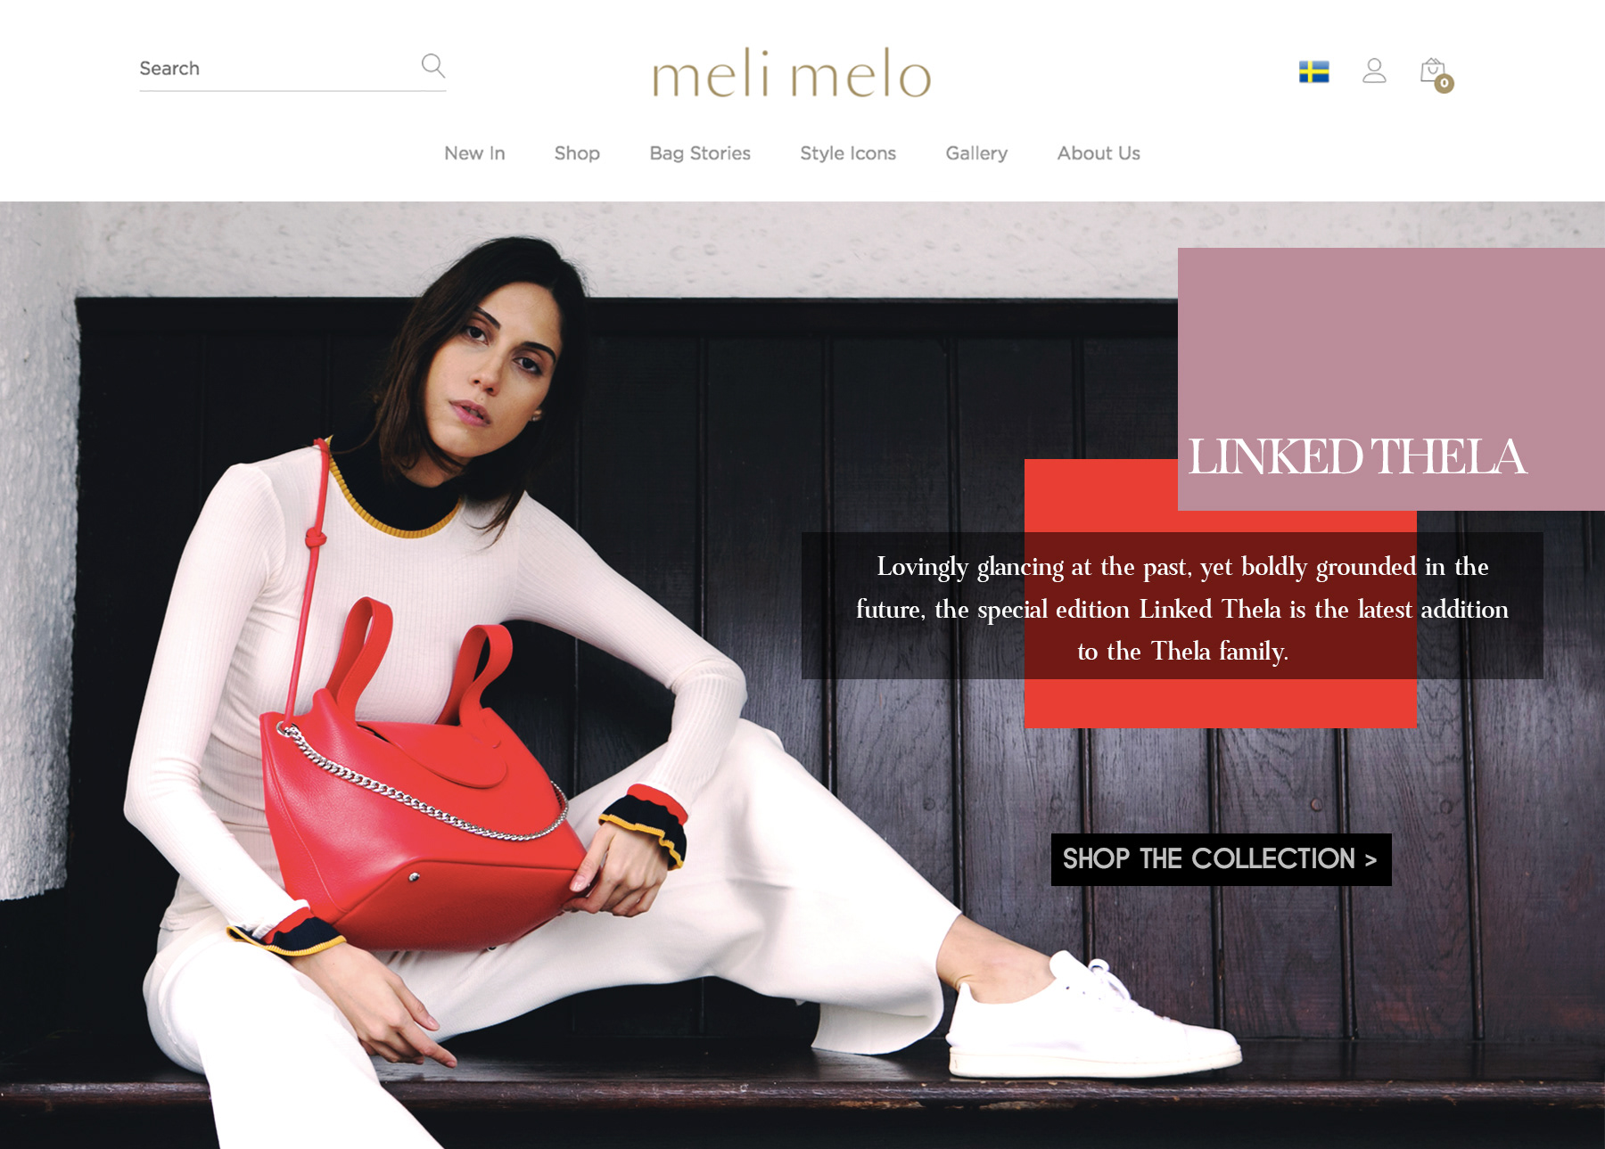
Task: Click Shop The Collection button
Action: pyautogui.click(x=1221, y=859)
